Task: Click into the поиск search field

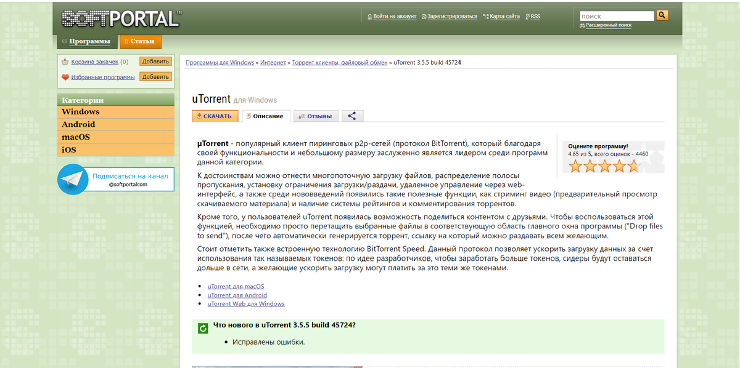Action: (x=617, y=16)
